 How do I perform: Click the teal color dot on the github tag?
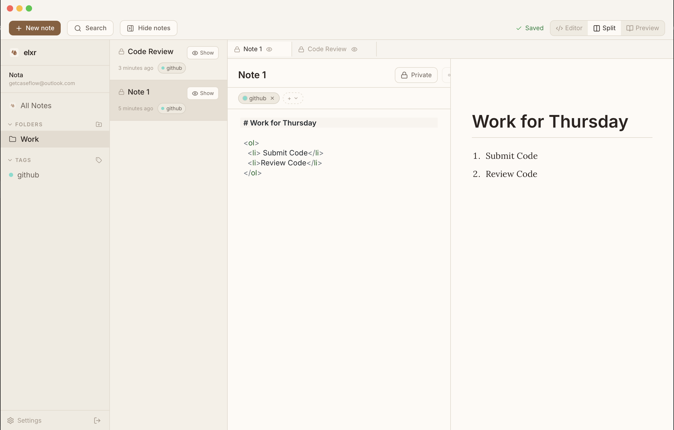[245, 98]
